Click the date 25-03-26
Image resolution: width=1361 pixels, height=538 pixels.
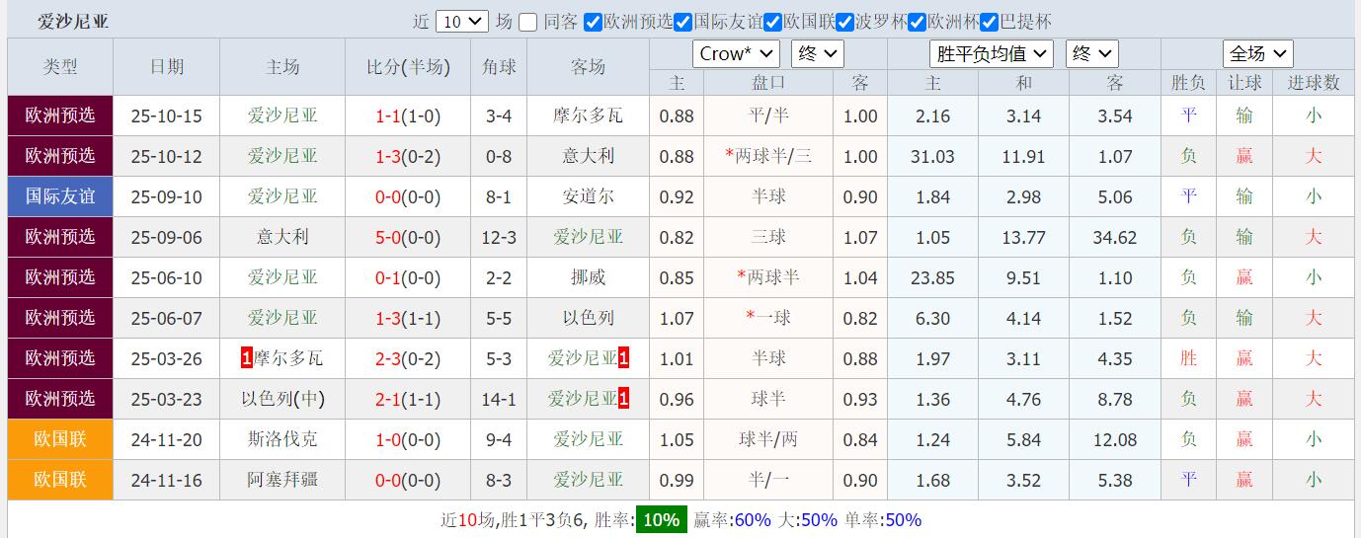[x=166, y=359]
